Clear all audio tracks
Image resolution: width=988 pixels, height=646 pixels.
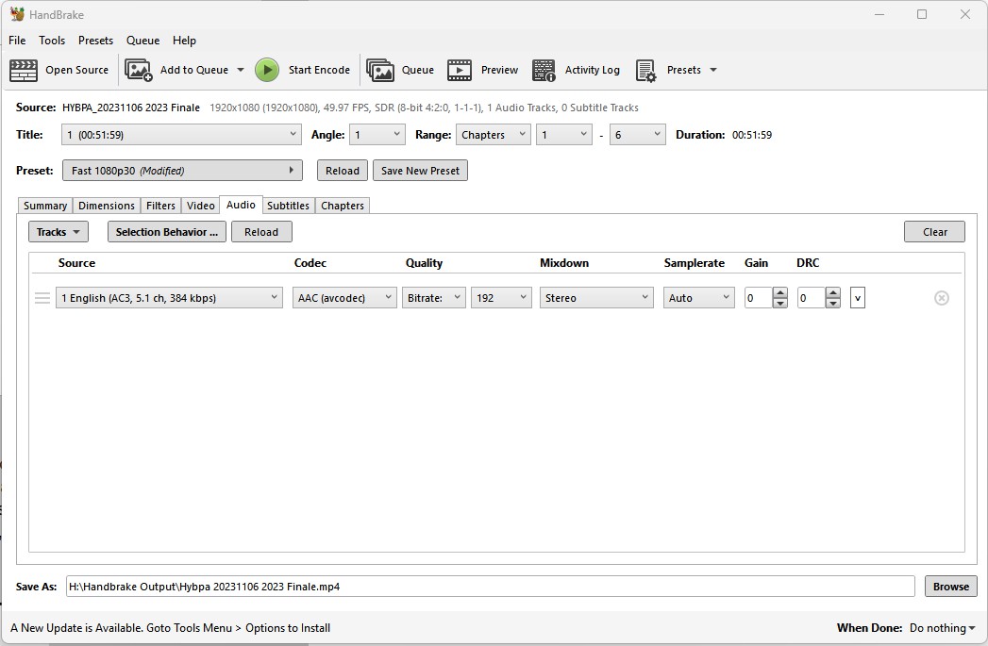tap(934, 232)
